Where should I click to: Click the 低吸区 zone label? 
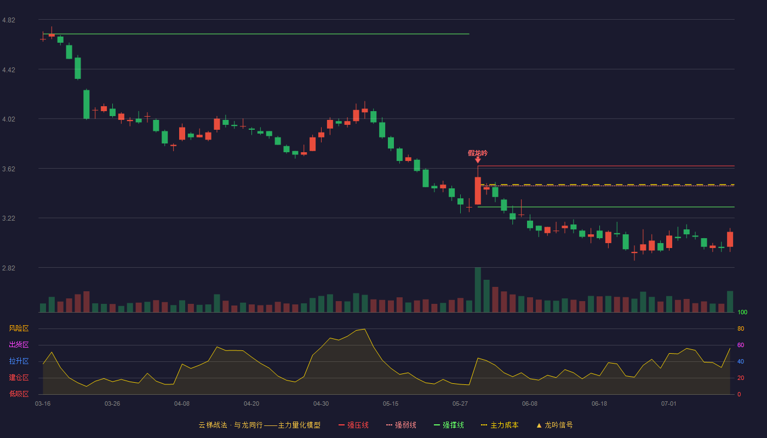coord(19,394)
